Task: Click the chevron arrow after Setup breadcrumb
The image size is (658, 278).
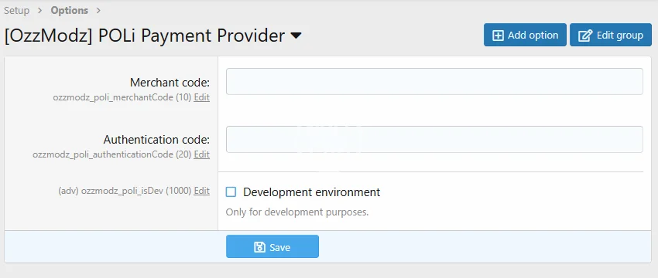Action: [x=39, y=11]
